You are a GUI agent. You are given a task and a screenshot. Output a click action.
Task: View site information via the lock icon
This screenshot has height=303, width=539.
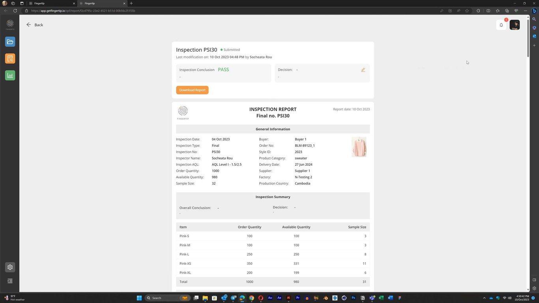pos(26,11)
